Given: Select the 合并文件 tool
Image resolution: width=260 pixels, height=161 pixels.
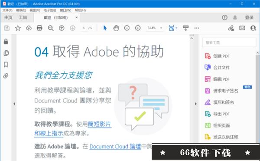Looking at the screenshot, I should point(217,67).
